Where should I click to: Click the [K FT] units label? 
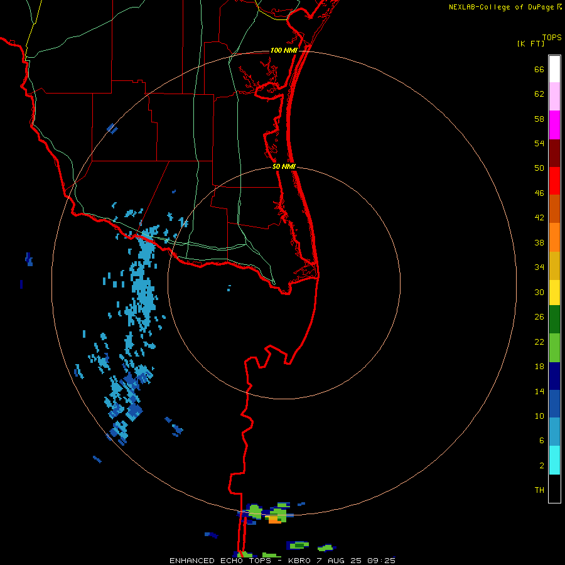(x=530, y=43)
